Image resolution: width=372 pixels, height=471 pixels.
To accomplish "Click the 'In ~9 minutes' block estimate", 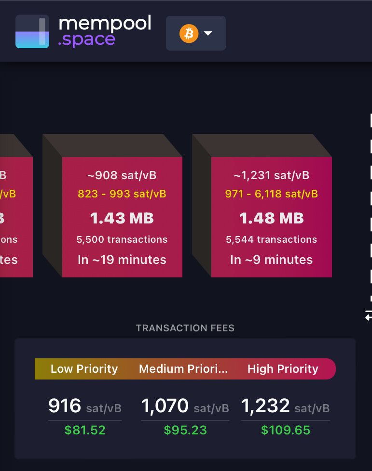I will [271, 260].
